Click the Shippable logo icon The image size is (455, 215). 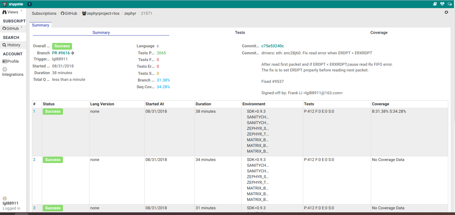tap(5, 4)
